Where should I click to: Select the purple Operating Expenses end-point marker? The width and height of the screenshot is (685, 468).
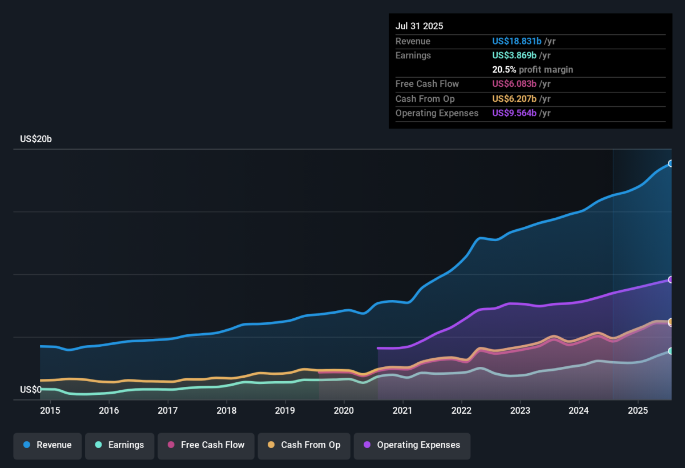tap(671, 279)
